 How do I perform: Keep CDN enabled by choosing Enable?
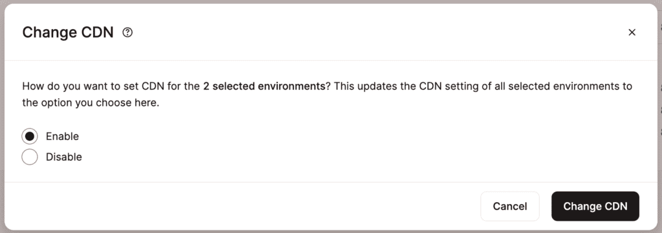[x=30, y=137]
